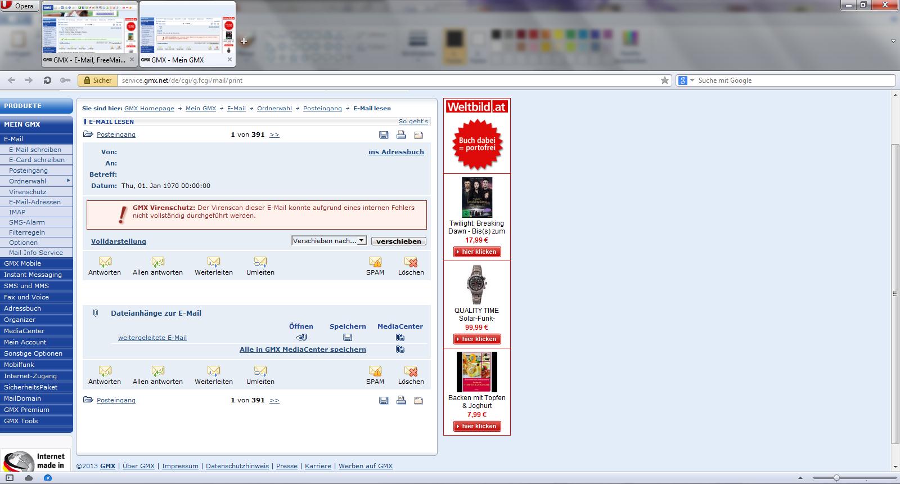Open 'E-Mail schreiben' in the sidebar
The width and height of the screenshot is (900, 484).
(x=35, y=150)
